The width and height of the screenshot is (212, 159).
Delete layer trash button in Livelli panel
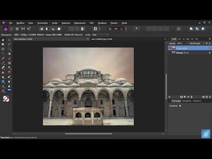[x=210, y=97]
